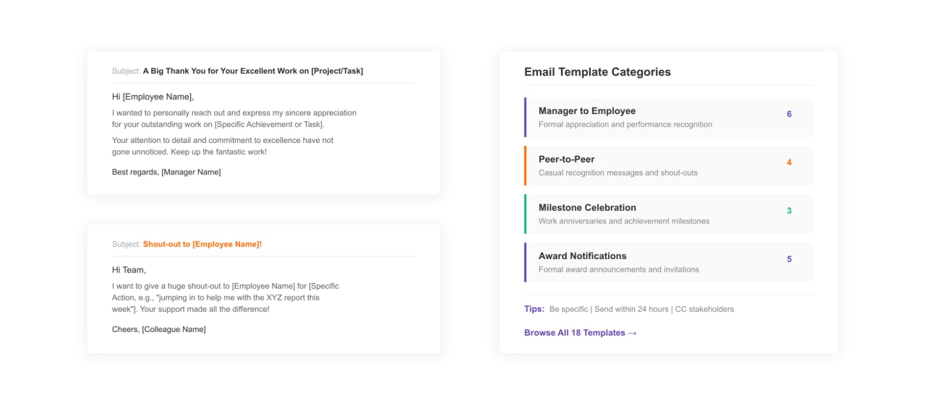This screenshot has width=940, height=402.
Task: Click the 'Hi Team,' greeting line
Action: tap(129, 270)
